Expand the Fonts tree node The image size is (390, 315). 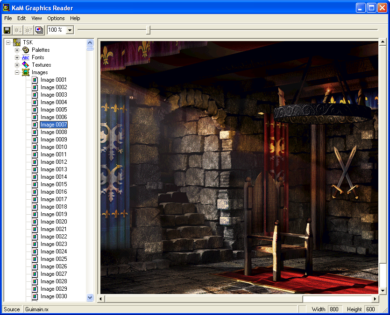tap(17, 57)
